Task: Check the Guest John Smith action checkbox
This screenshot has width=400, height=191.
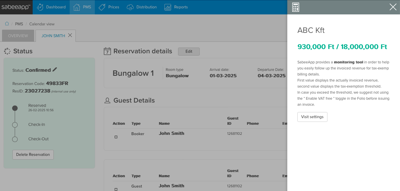Action: tap(116, 189)
